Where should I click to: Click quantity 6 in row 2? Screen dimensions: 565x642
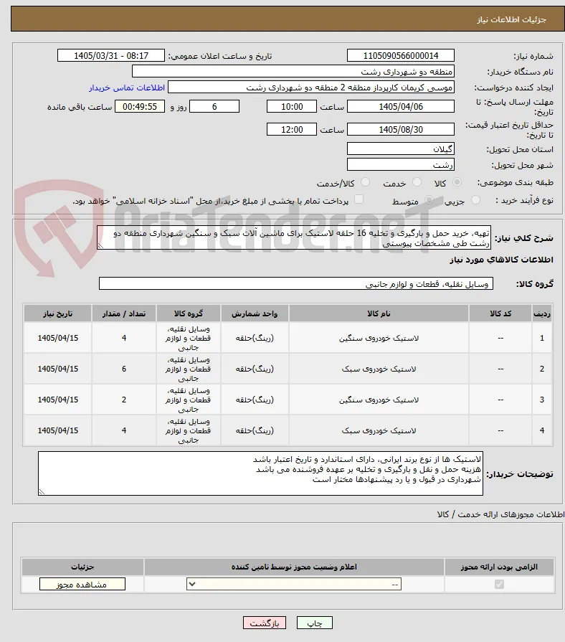point(124,369)
